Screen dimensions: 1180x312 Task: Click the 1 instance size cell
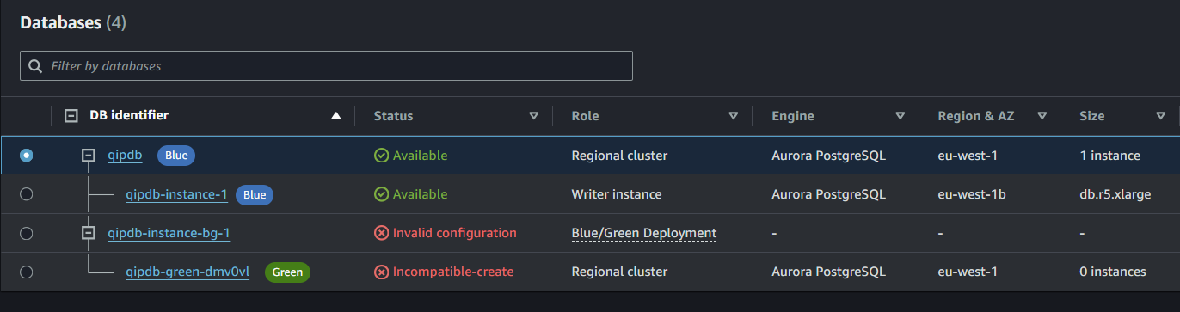[1109, 156]
